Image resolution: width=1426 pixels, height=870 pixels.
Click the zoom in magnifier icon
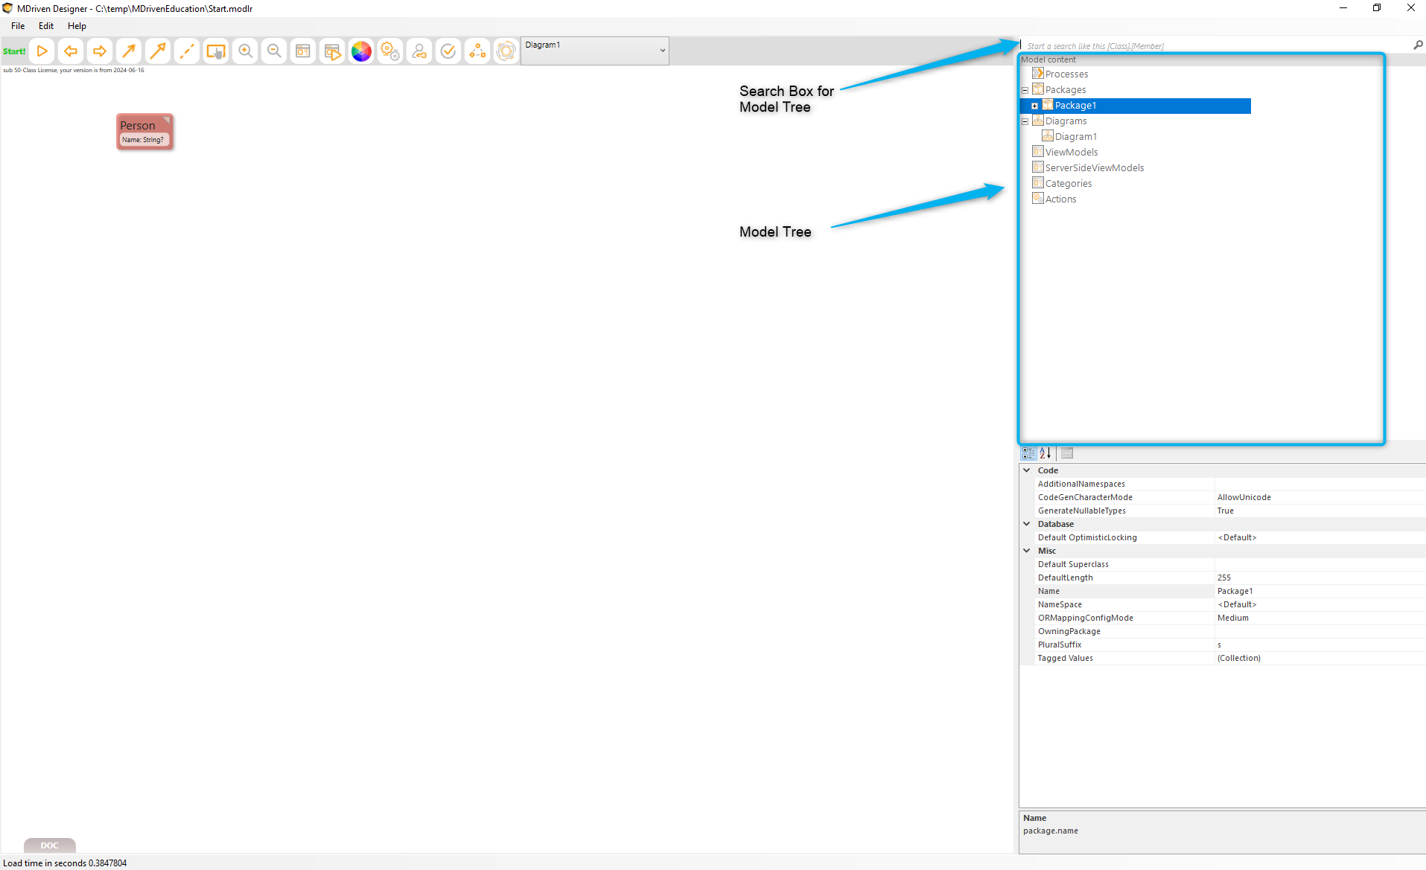245,51
